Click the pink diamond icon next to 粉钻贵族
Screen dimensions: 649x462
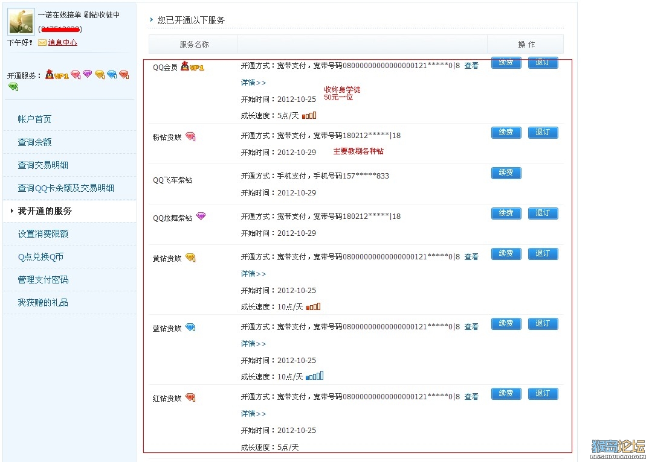(x=190, y=136)
